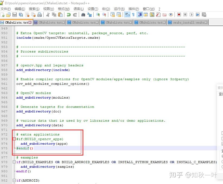Toggle word wrap toolbar icon

tap(127, 15)
